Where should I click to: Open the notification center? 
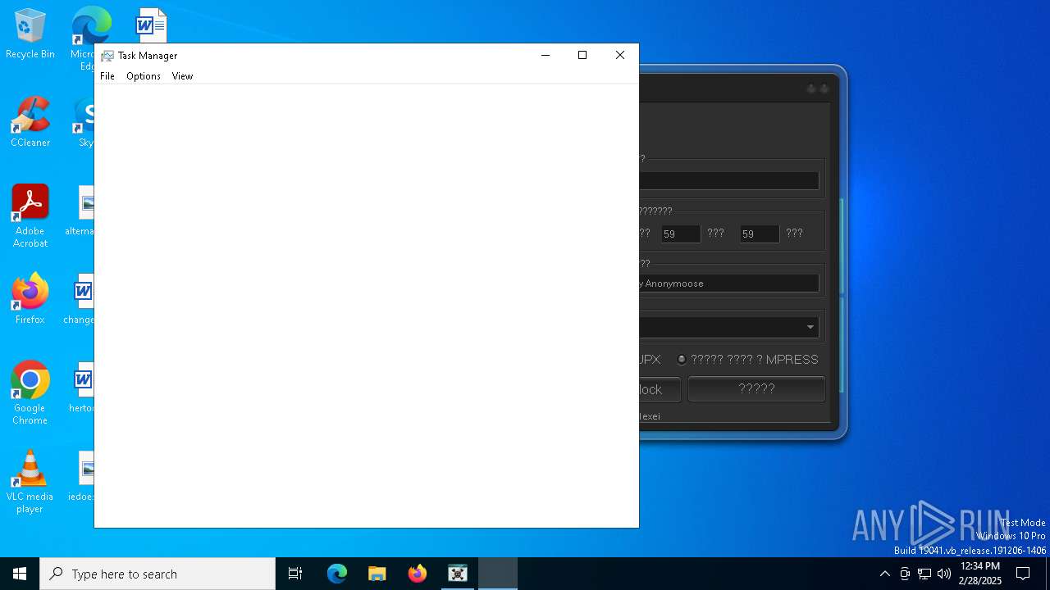[x=1023, y=574]
